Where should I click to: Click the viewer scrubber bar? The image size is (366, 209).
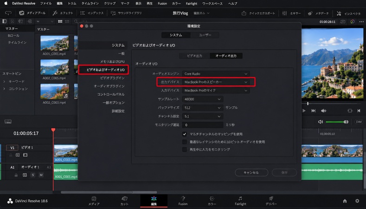coord(332,103)
